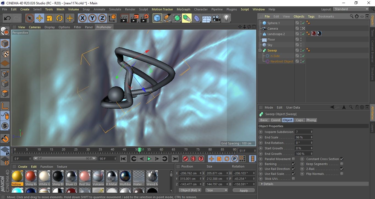Screen dimensions: 375x199
Task: Enable the Flip Normals checkbox
Action: [x=342, y=174]
